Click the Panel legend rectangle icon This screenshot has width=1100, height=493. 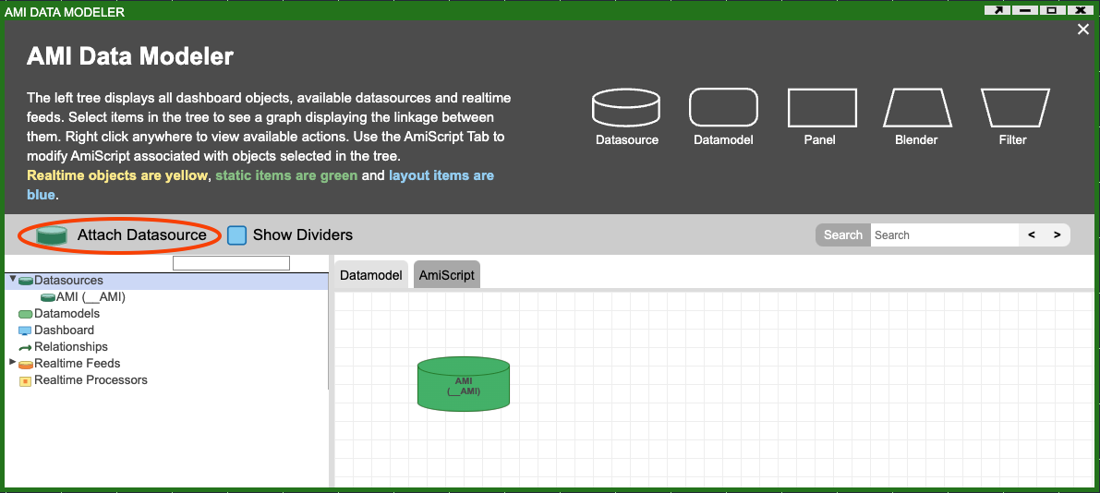[x=821, y=108]
